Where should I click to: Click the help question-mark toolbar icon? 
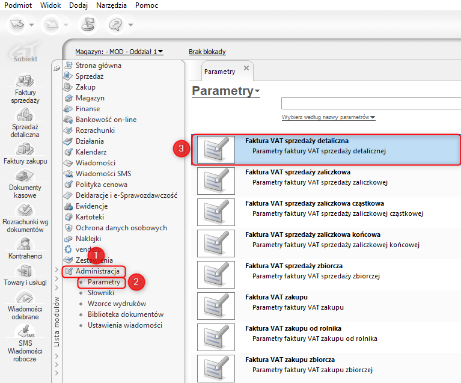115,25
